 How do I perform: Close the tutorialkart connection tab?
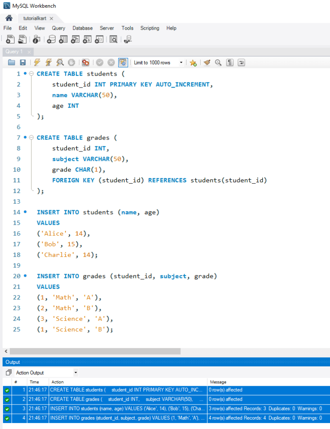click(x=51, y=18)
